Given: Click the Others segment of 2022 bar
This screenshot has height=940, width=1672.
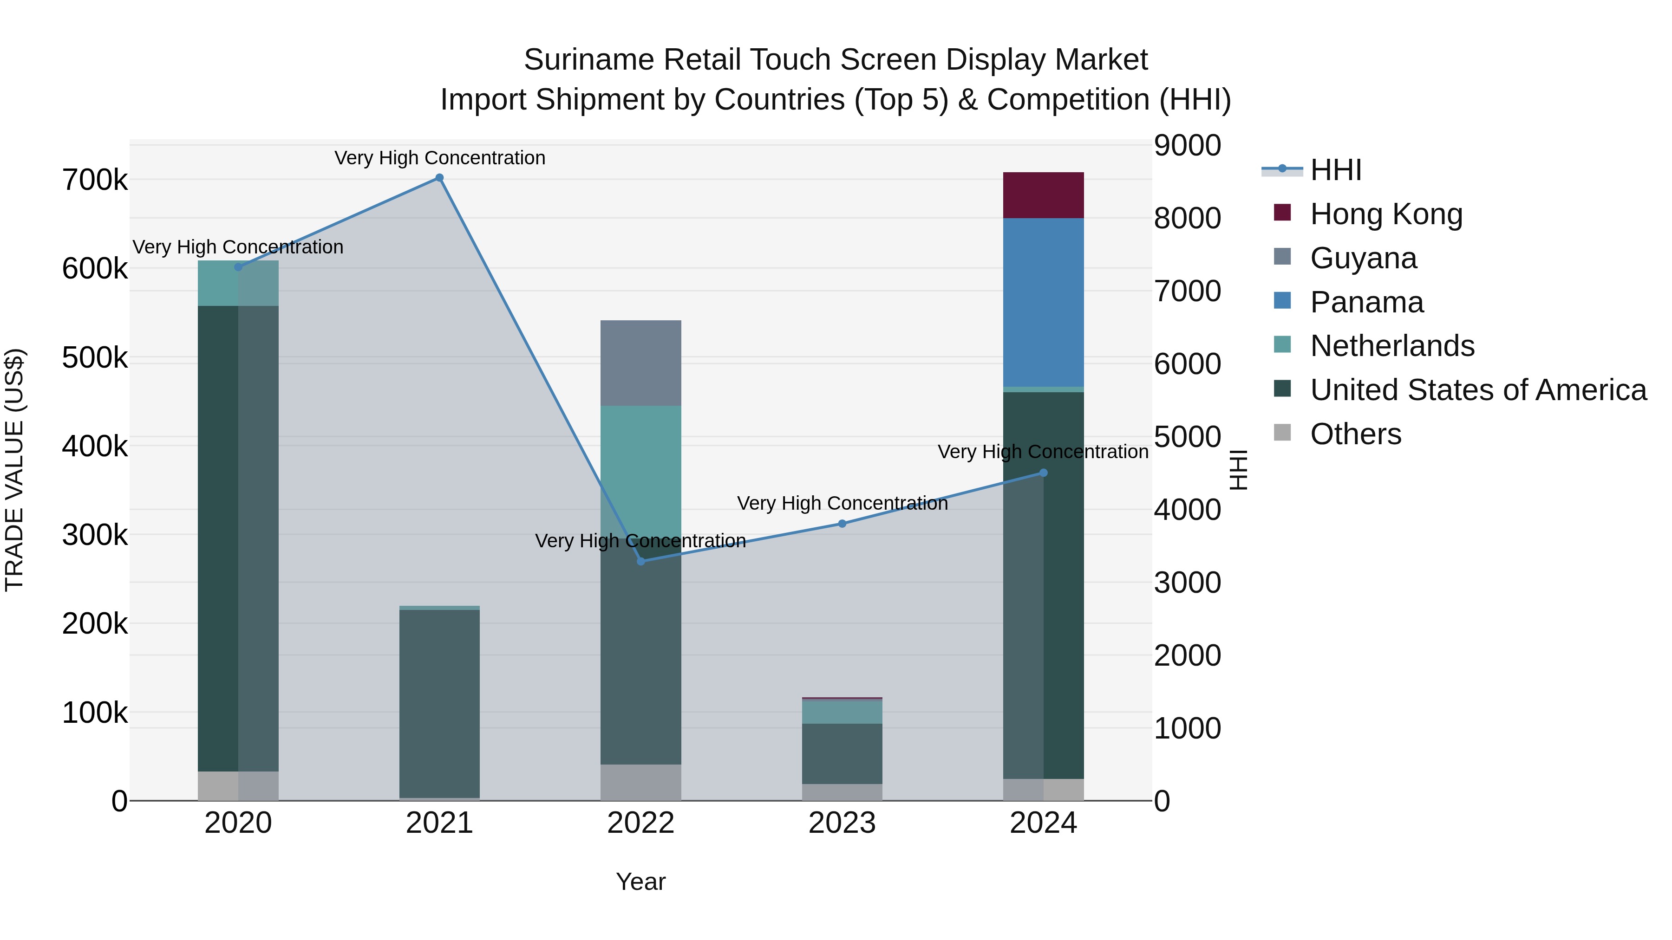Looking at the screenshot, I should tap(640, 782).
